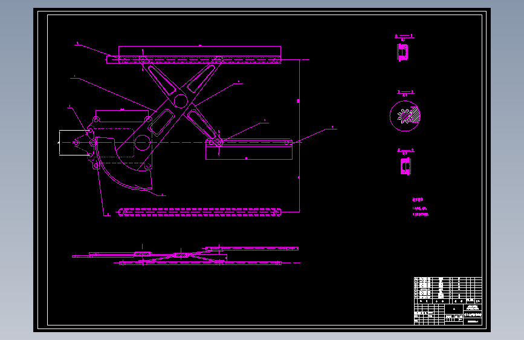
Task: Click the title block at the drawing's corner
Action: point(448,314)
